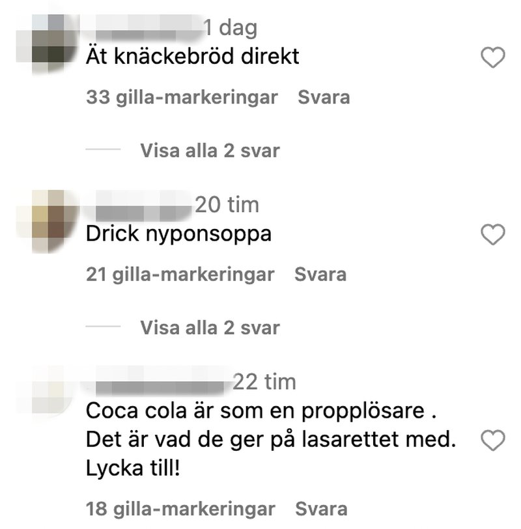Like the Coca cola propplösare comment

[492, 441]
